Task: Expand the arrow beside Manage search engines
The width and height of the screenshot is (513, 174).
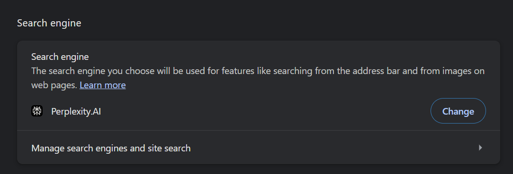Action: pos(480,148)
